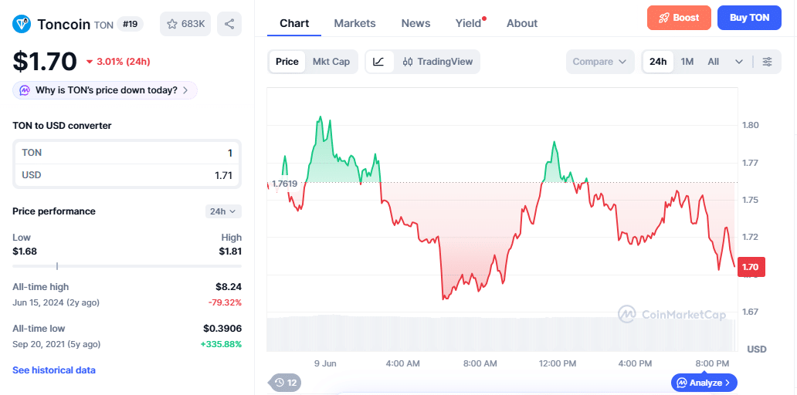797x395 pixels.
Task: Open the Chart tab
Action: click(x=294, y=23)
